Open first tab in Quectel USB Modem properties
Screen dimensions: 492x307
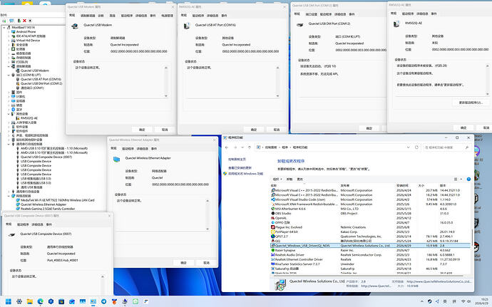(x=72, y=16)
